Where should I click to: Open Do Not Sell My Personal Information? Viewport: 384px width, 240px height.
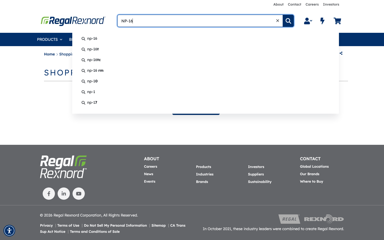coord(115,225)
